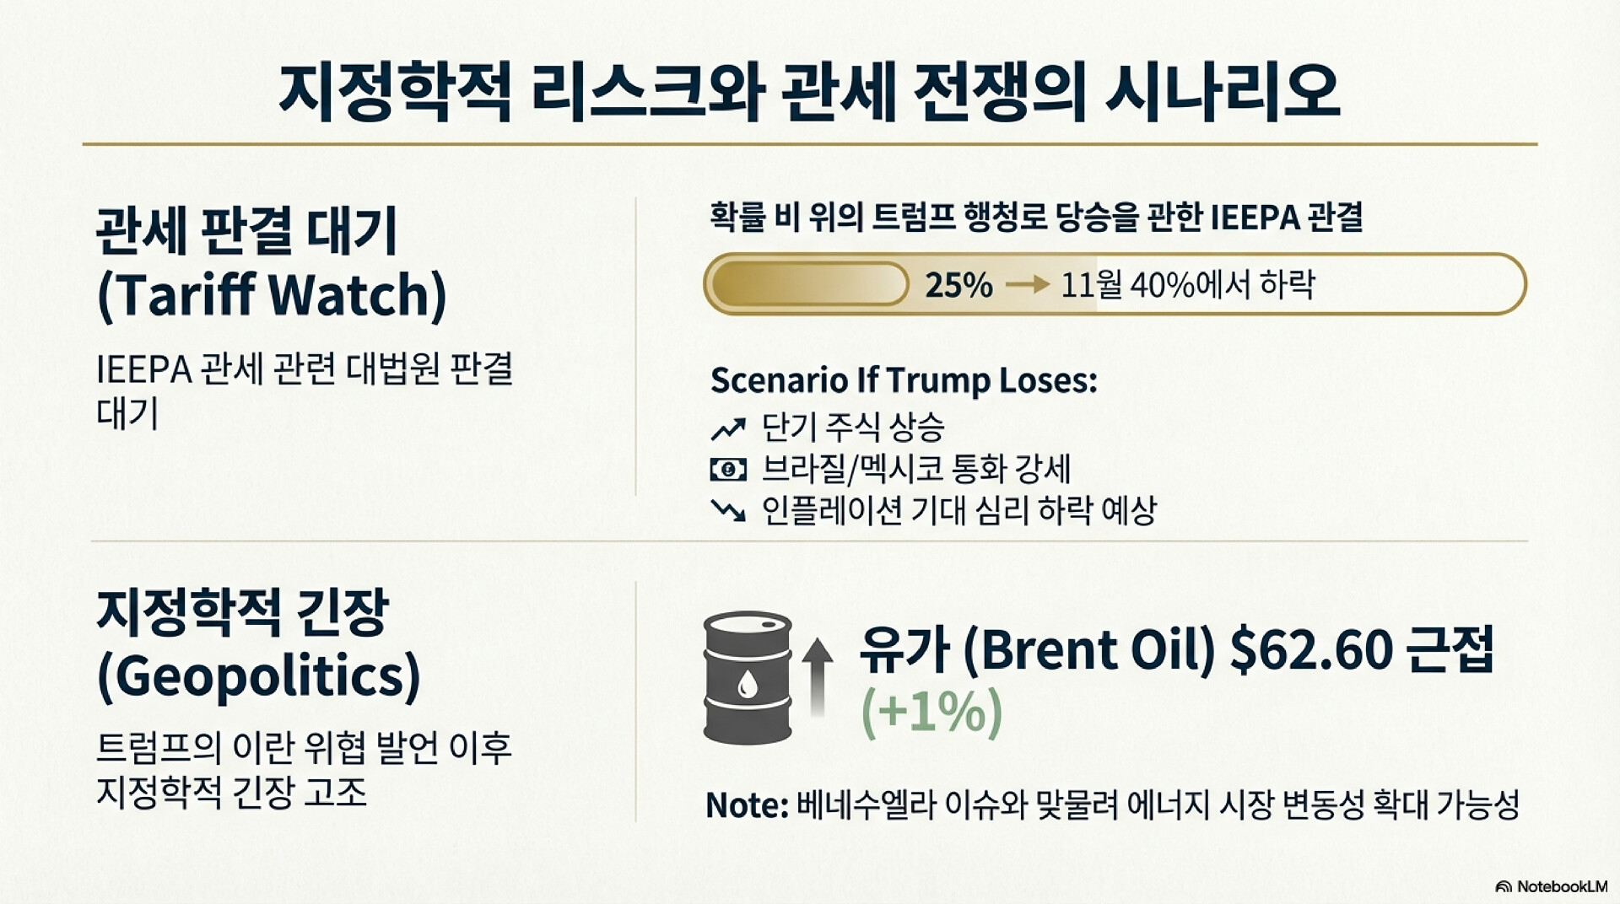
Task: Click the 11월 40%에서 하락 text
Action: click(1187, 285)
